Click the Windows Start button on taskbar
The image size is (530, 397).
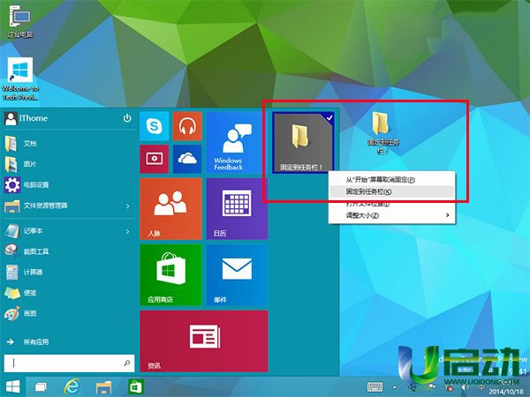13,387
